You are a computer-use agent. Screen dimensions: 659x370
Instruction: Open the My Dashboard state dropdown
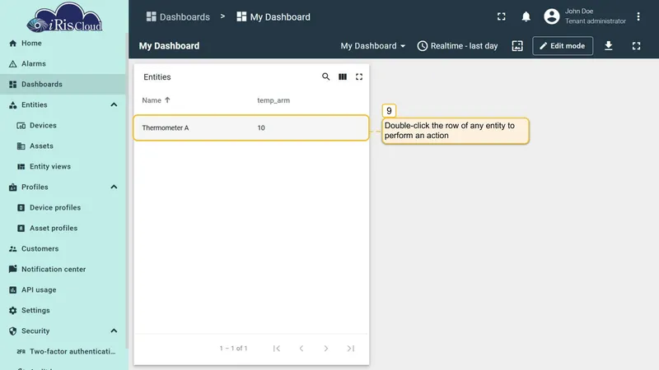pos(373,46)
